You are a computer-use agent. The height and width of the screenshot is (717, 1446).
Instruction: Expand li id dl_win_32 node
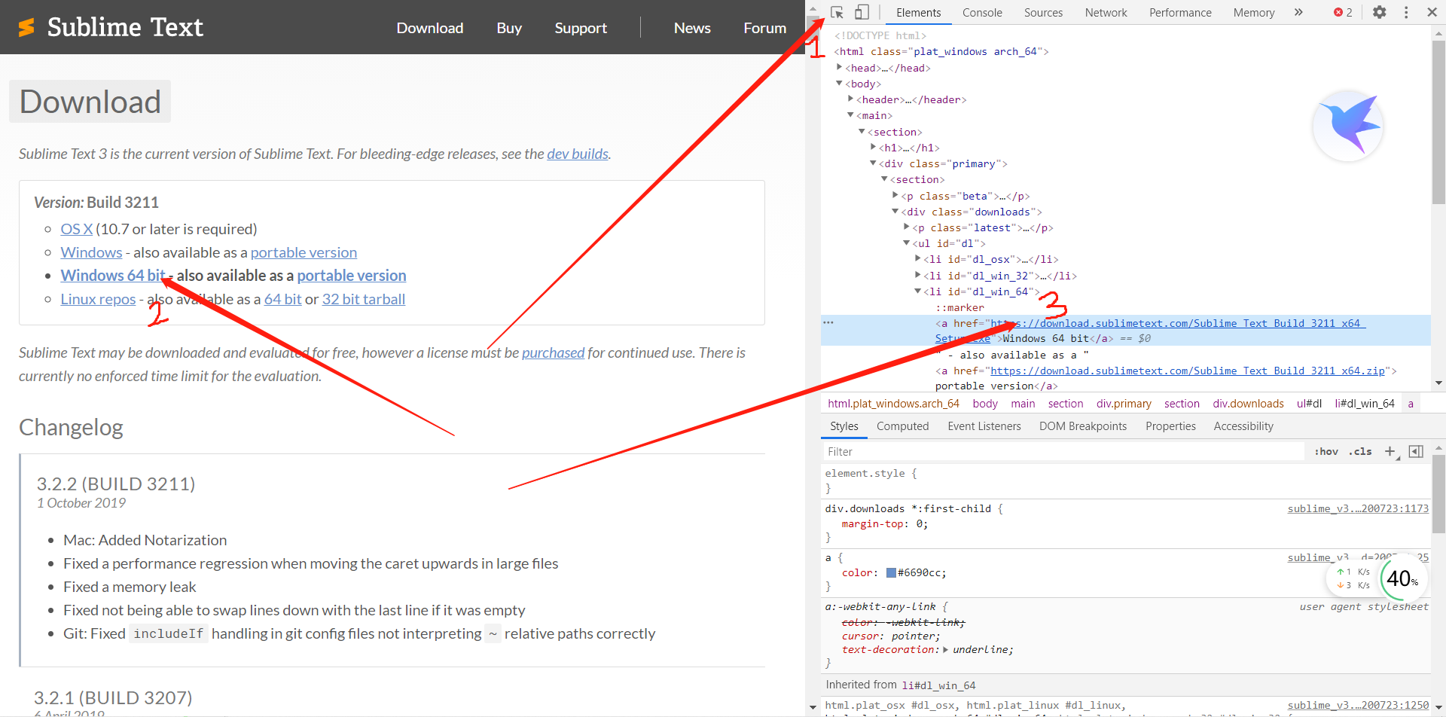[918, 275]
